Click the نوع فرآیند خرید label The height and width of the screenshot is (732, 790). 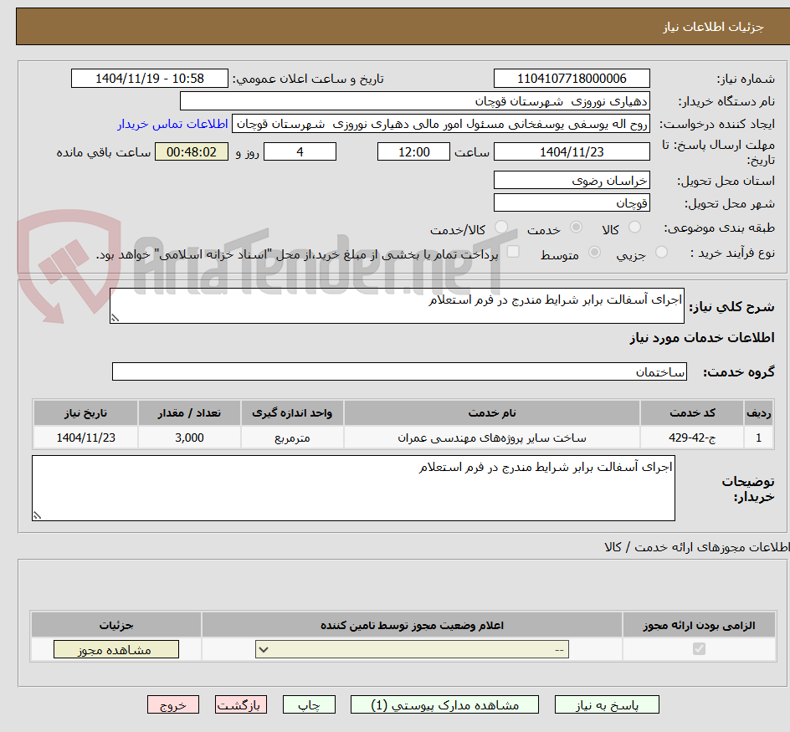(732, 253)
